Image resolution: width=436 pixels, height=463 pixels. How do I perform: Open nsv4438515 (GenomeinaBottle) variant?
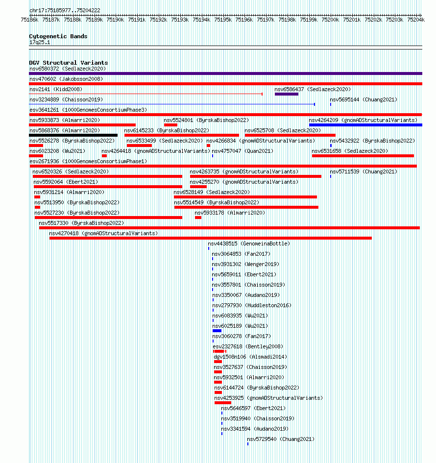[249, 244]
